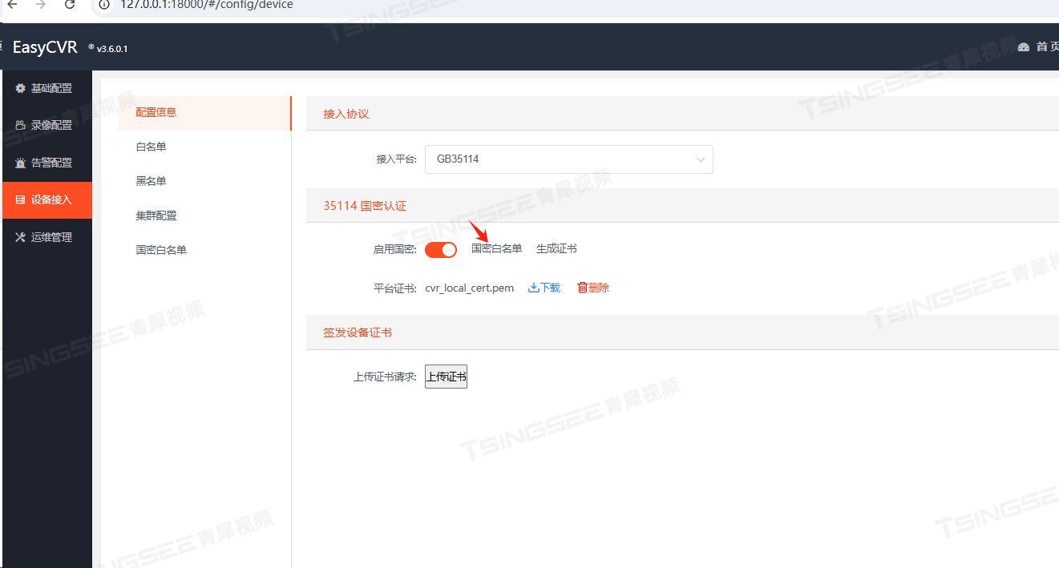1059x568 pixels.
Task: Click the 35114 国密认证 section header
Action: [x=365, y=206]
